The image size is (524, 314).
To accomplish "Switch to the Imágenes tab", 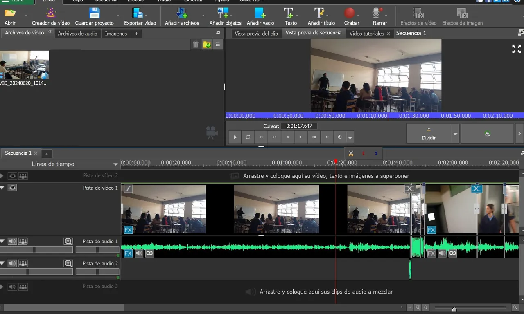I will coord(116,34).
